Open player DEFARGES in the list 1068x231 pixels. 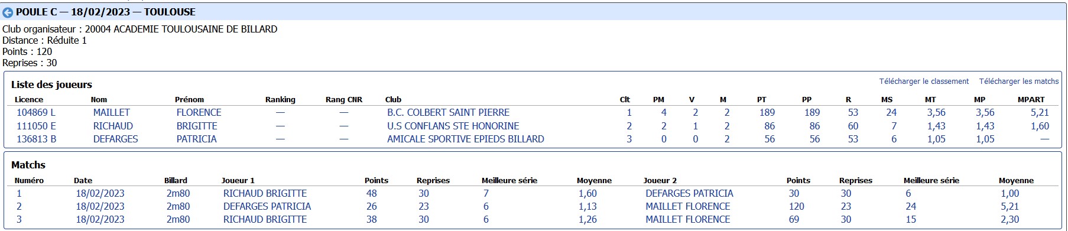tap(115, 139)
